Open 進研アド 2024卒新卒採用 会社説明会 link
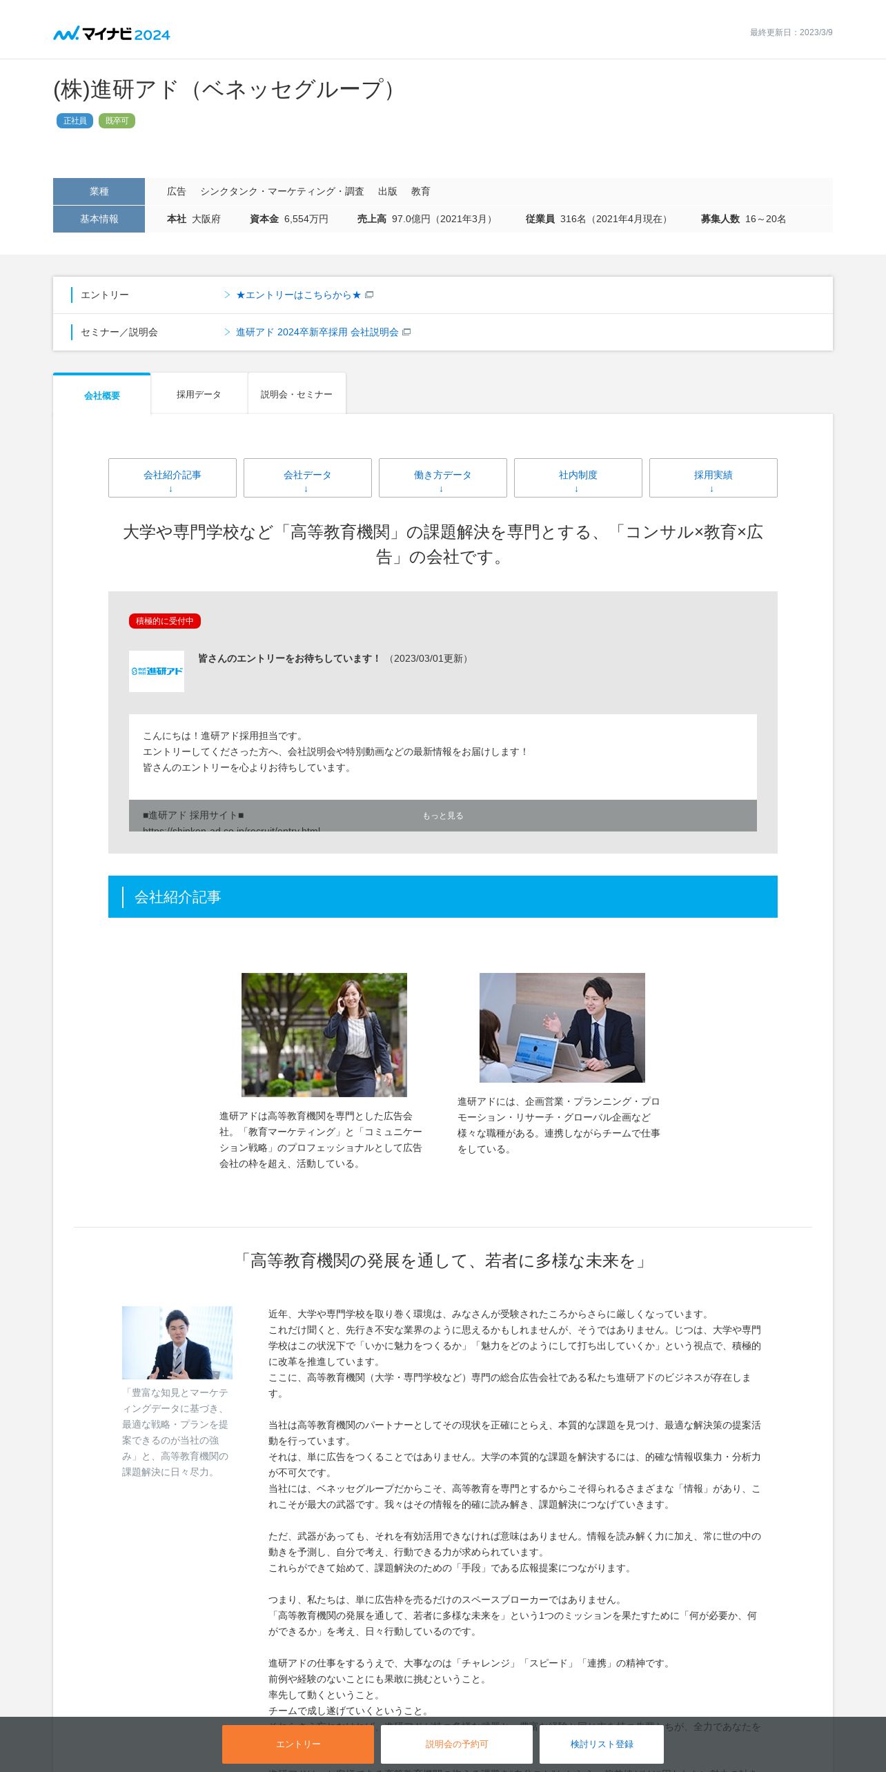 pos(317,332)
